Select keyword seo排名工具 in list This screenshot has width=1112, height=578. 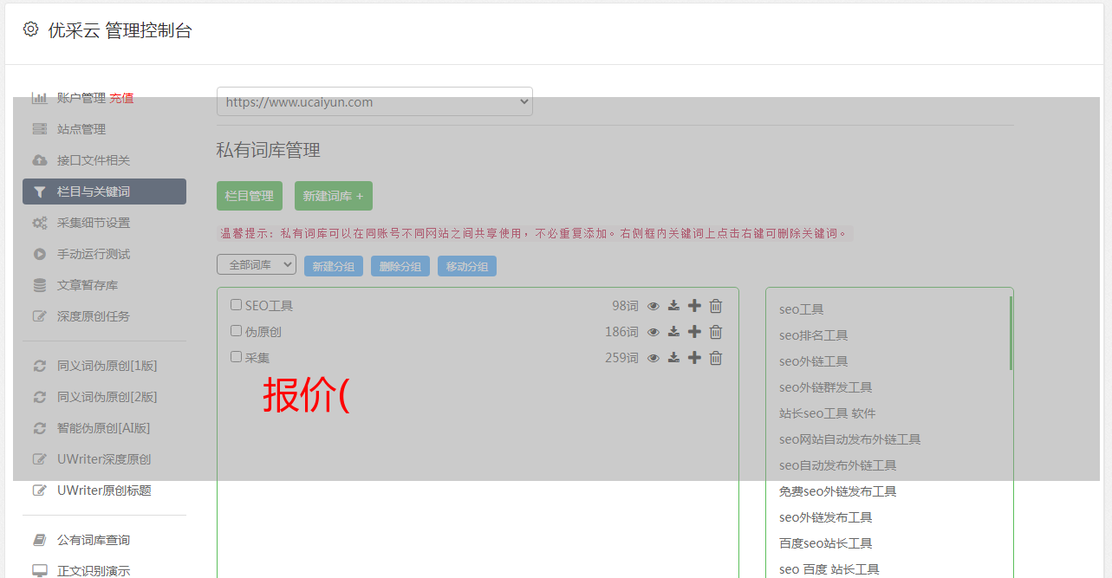(813, 335)
